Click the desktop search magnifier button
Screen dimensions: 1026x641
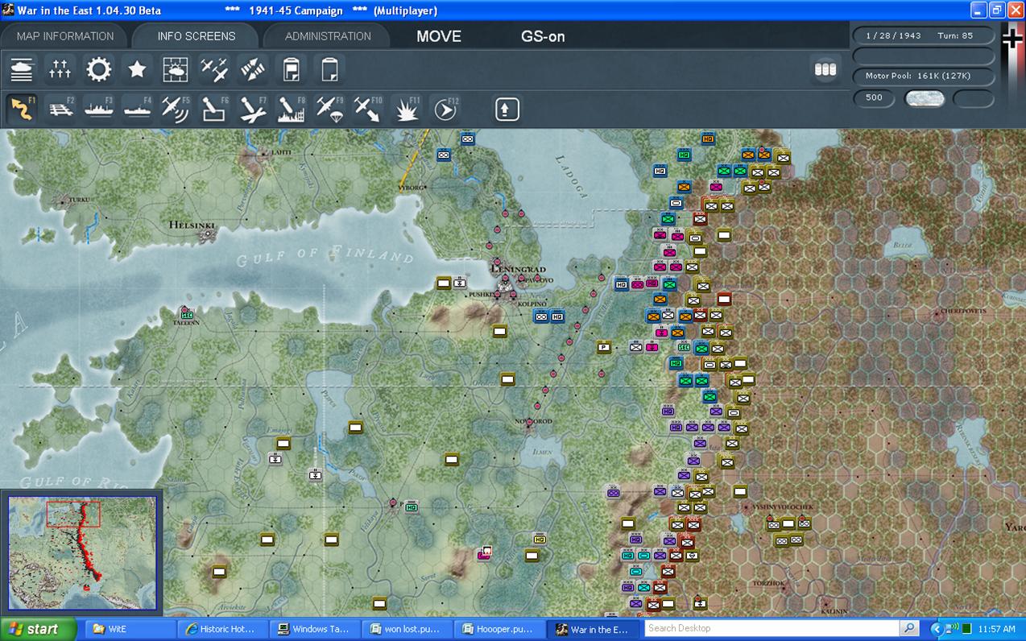click(910, 628)
